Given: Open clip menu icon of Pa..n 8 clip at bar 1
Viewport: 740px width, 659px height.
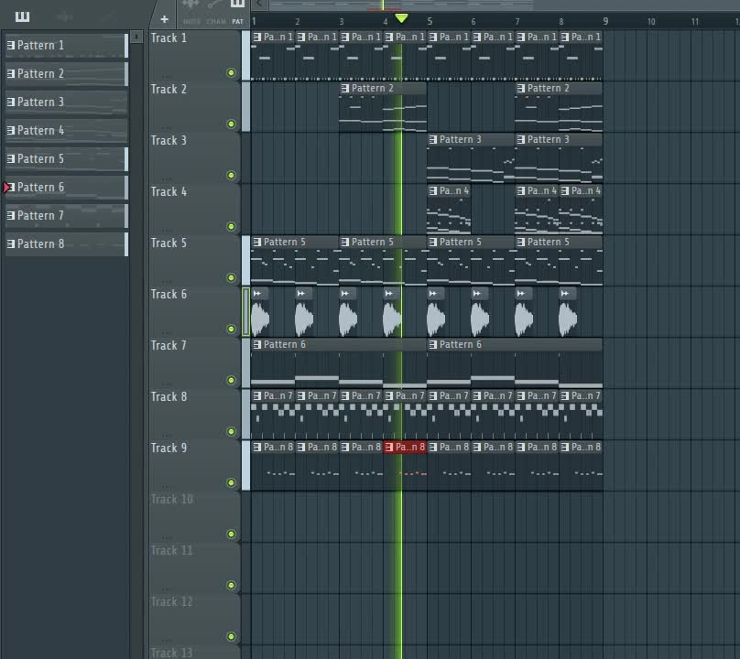Looking at the screenshot, I should pos(257,448).
